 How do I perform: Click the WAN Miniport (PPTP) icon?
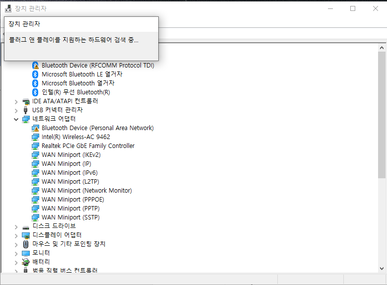click(35, 209)
